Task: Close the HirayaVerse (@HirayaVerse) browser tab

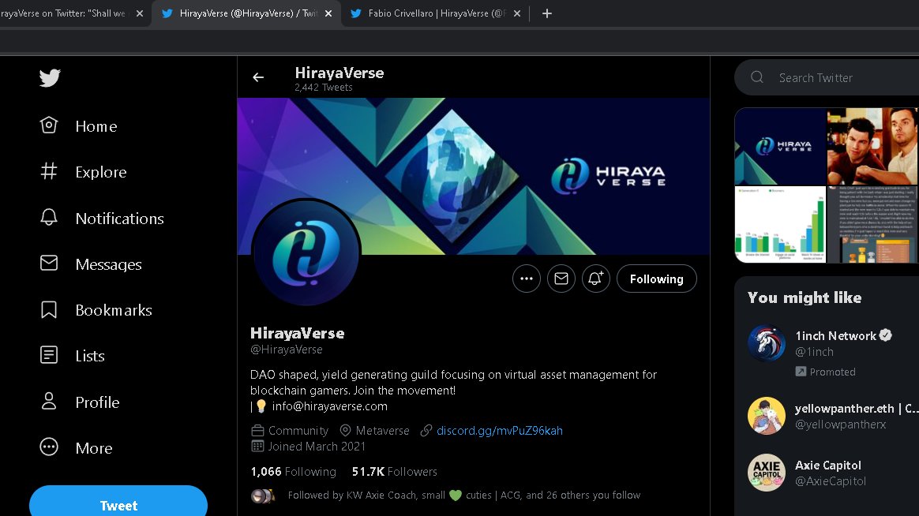Action: [328, 13]
